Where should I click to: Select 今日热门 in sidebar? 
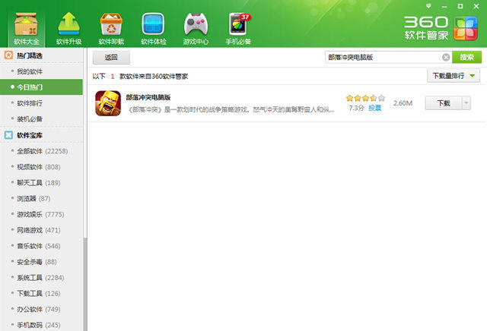[x=41, y=87]
